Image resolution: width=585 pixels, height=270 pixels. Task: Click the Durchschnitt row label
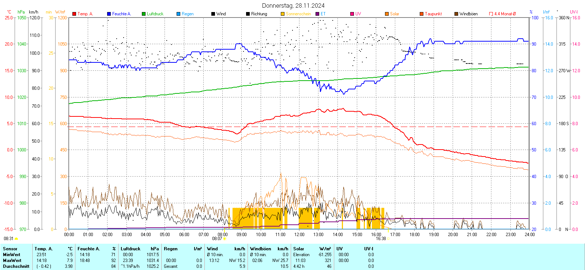[x=16, y=266]
